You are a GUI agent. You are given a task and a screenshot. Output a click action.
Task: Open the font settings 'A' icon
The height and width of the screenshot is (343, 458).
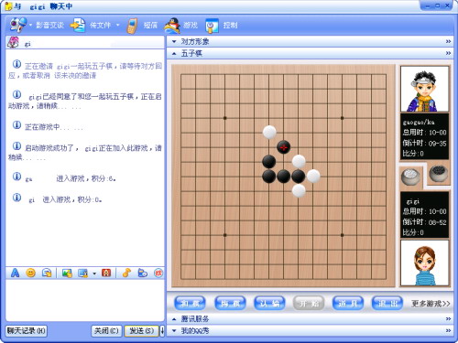(15, 273)
